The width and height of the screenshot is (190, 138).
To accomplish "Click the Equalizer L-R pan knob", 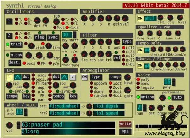I will tap(178, 33).
